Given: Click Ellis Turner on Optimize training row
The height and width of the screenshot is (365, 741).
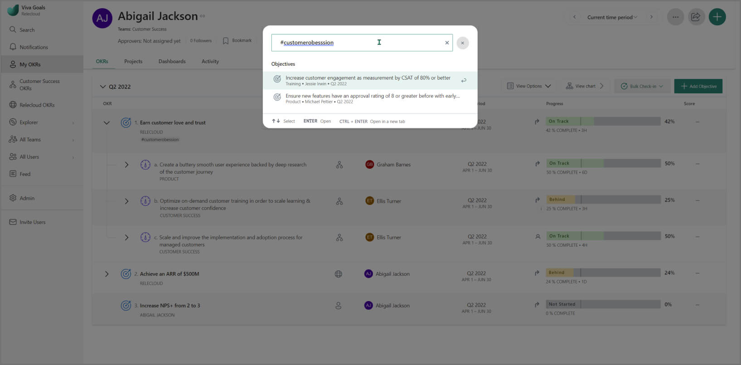Looking at the screenshot, I should pos(389,201).
